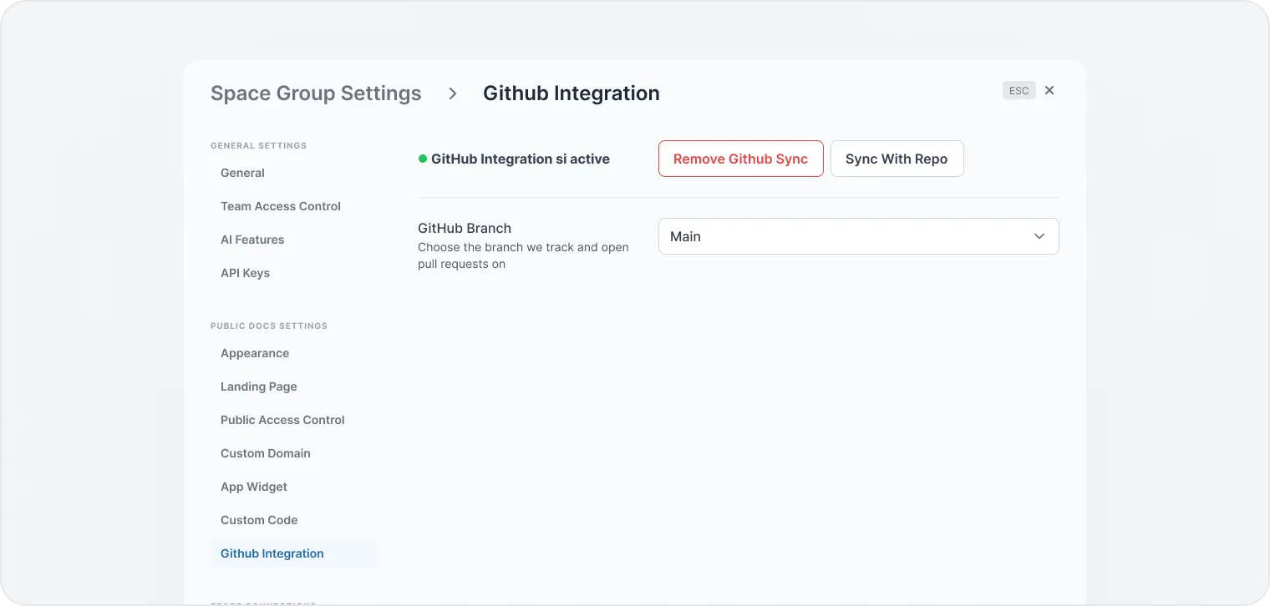1270x606 pixels.
Task: Click the branch tracking description text
Action: [523, 255]
